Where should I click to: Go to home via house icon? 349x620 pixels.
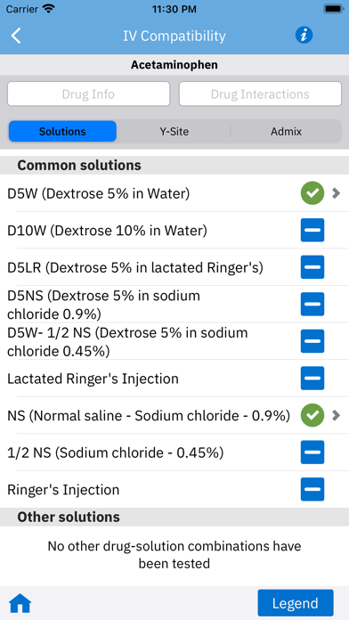(x=20, y=603)
